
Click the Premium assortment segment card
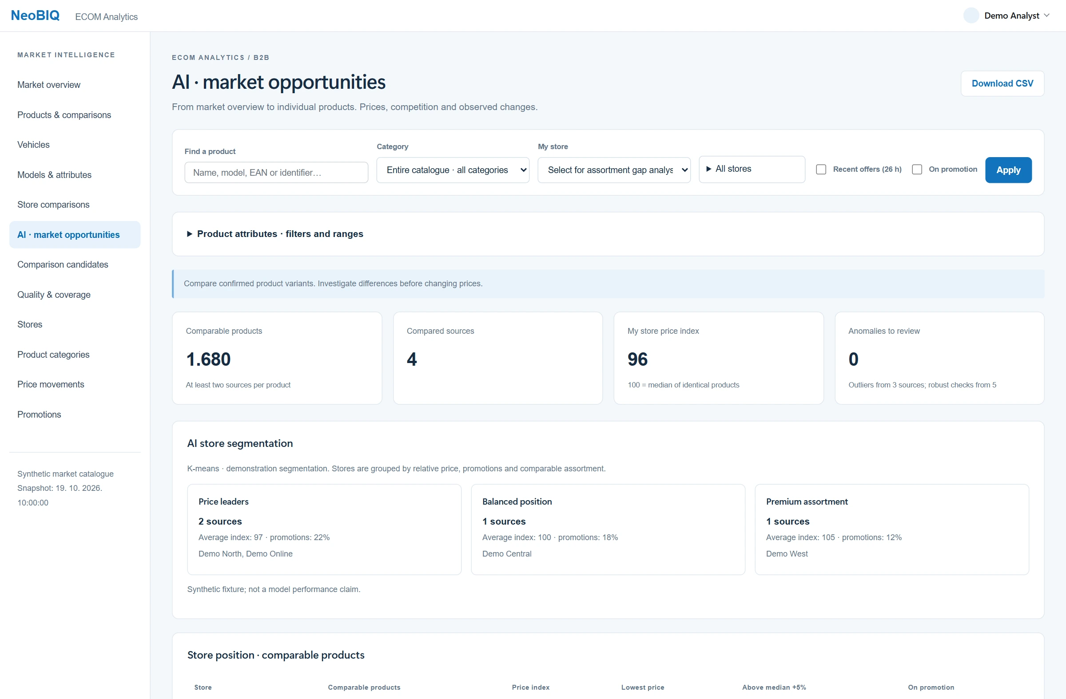point(891,529)
